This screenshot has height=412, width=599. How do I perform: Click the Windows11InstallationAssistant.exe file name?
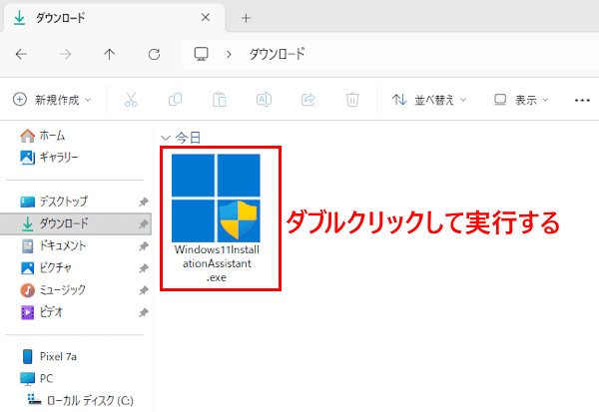[x=217, y=263]
